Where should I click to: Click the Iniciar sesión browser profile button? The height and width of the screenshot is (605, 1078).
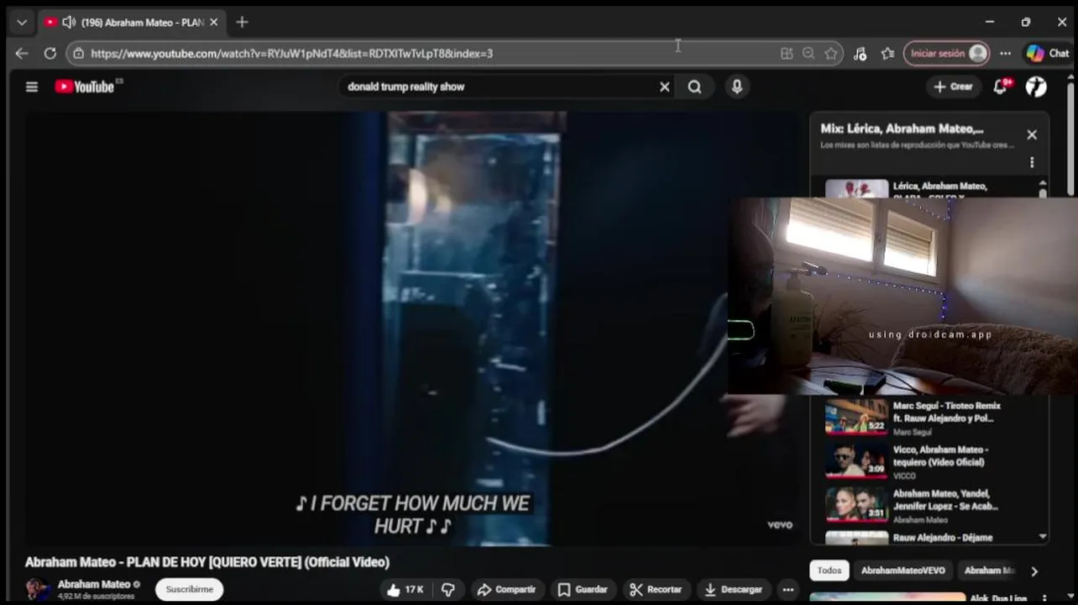(947, 53)
